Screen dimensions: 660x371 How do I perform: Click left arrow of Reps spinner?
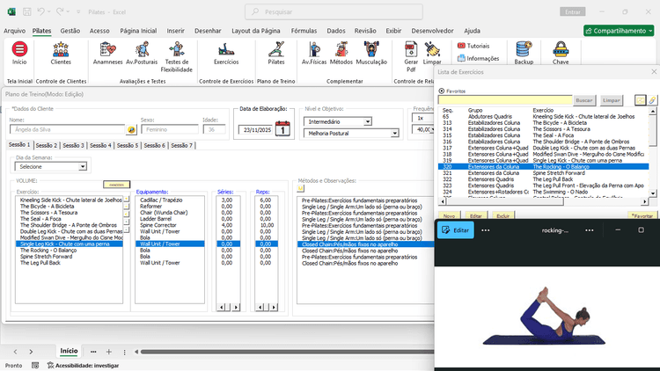[260, 308]
